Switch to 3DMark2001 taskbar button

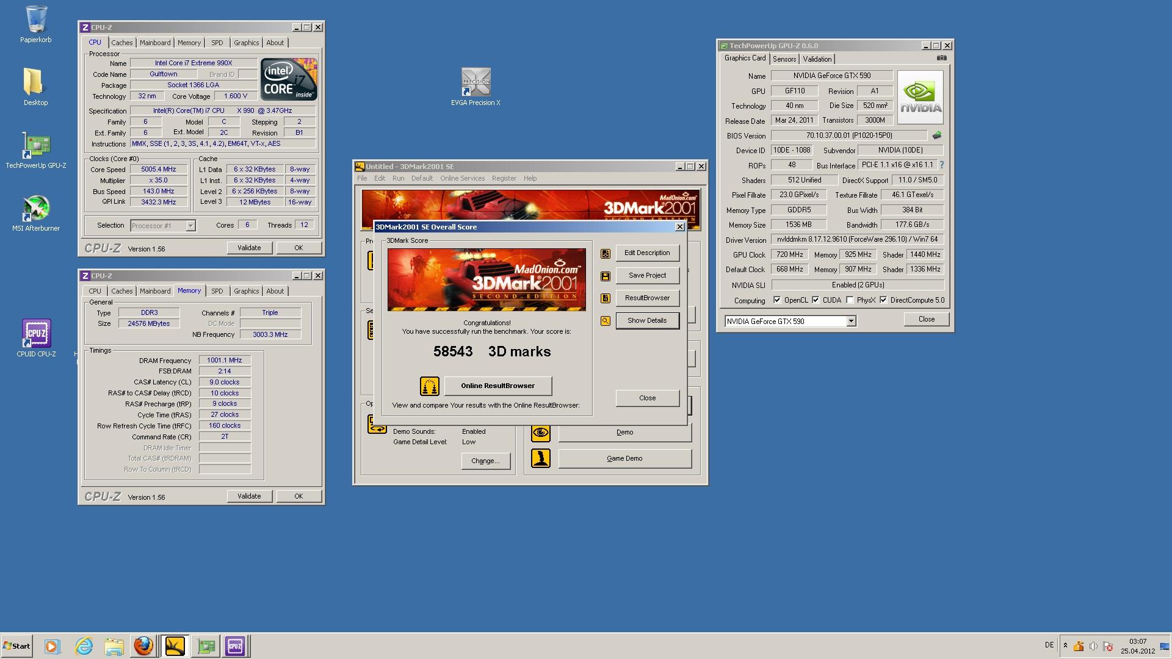175,646
